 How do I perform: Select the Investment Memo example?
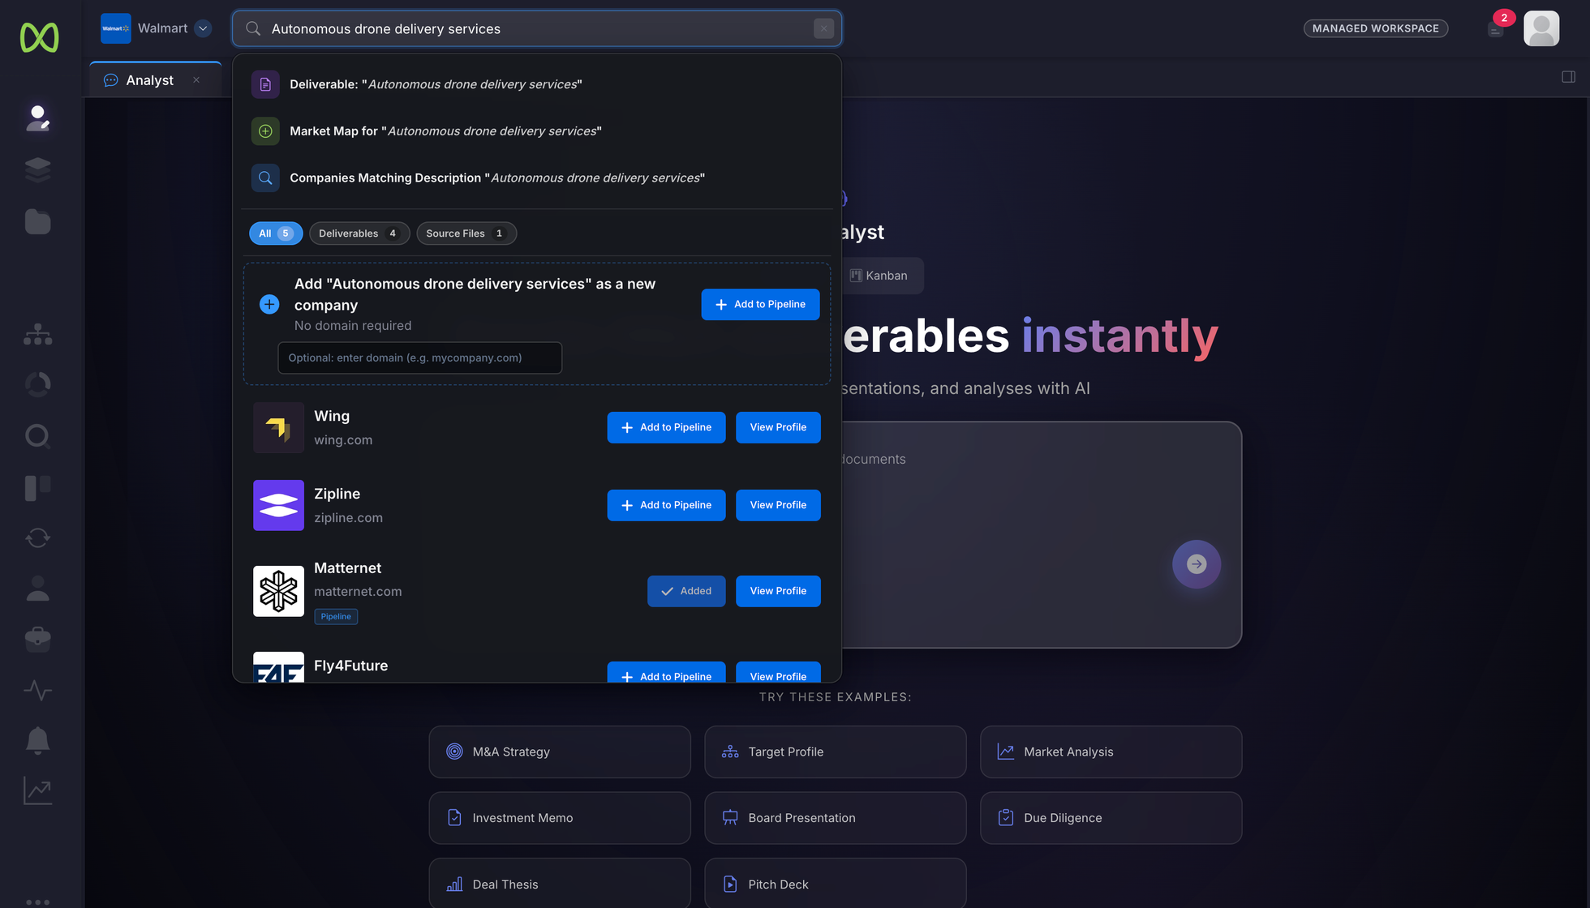coord(560,818)
